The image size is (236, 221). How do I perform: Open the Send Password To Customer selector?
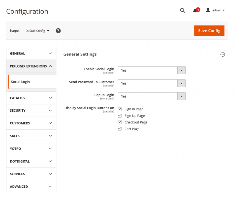click(182, 83)
